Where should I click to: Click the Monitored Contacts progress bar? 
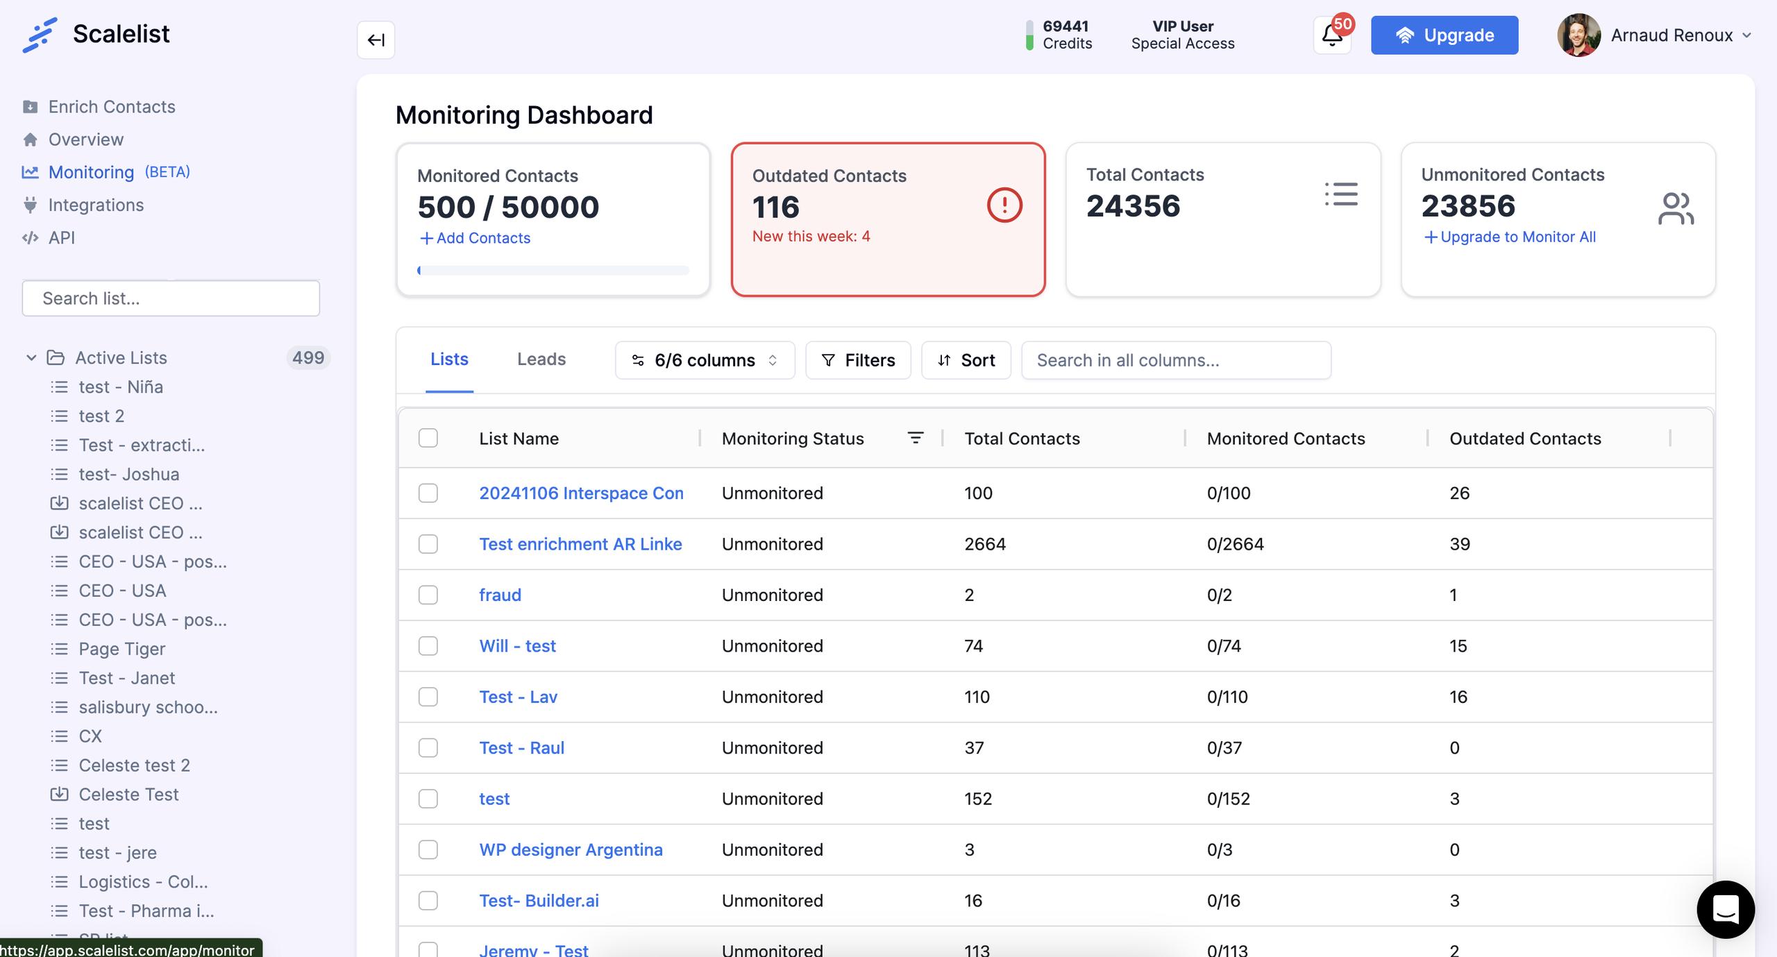point(553,271)
